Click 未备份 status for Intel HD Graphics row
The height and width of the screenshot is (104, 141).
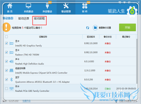coord(108,44)
